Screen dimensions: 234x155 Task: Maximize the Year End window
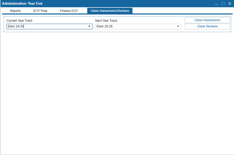click(x=223, y=4)
